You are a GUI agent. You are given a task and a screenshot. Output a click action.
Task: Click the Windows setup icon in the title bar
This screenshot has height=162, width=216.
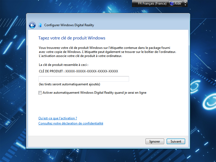click(40, 25)
